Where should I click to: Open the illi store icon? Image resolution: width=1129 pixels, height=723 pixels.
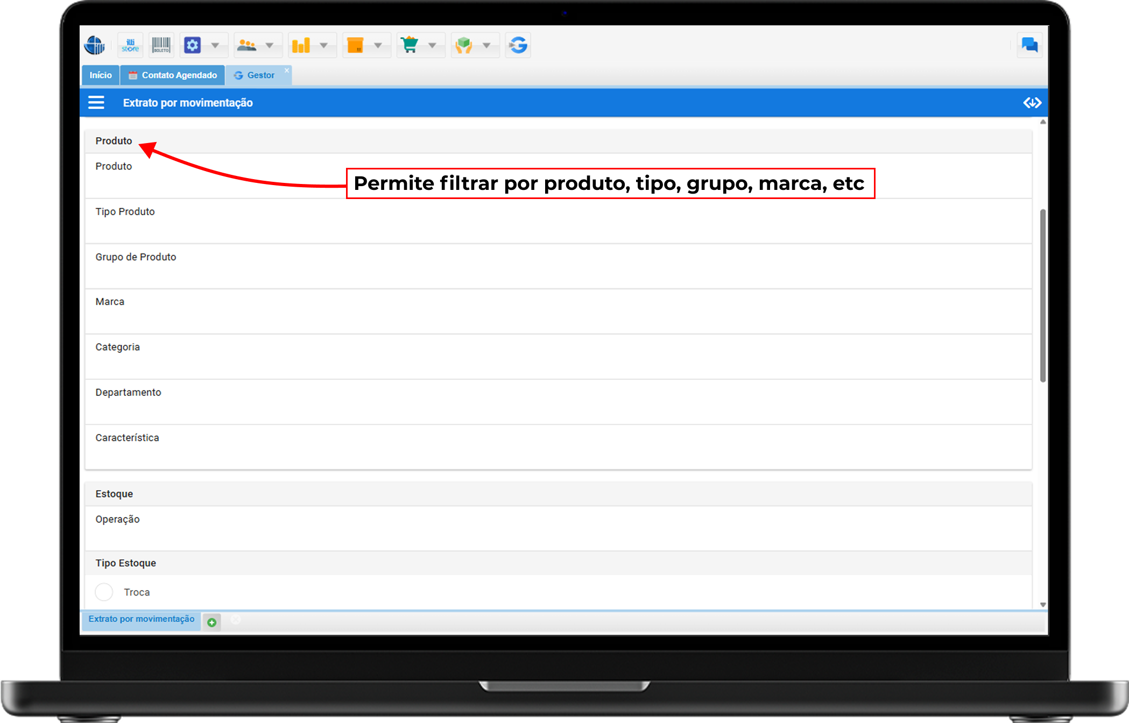click(130, 45)
